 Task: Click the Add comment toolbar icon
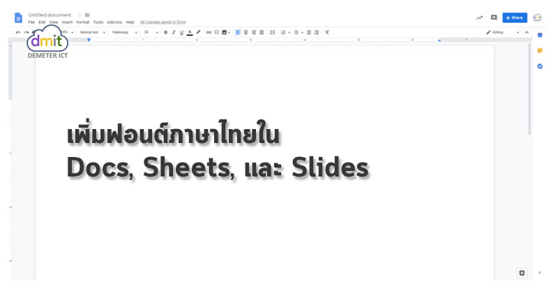(217, 32)
